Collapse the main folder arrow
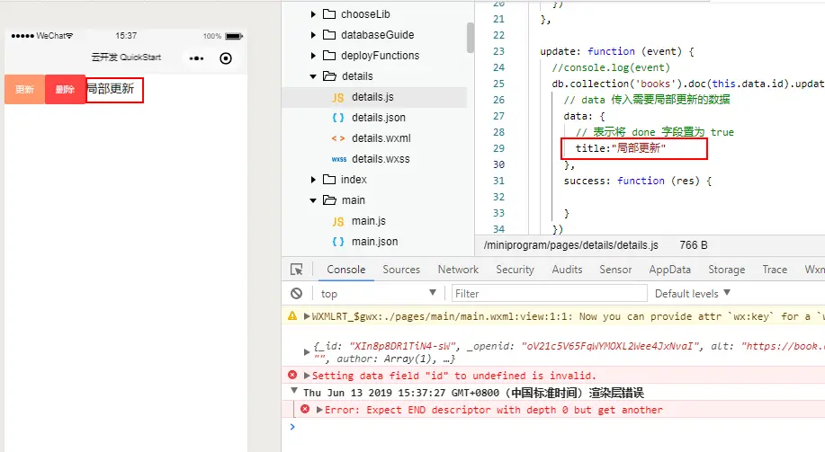825x452 pixels. click(x=313, y=200)
